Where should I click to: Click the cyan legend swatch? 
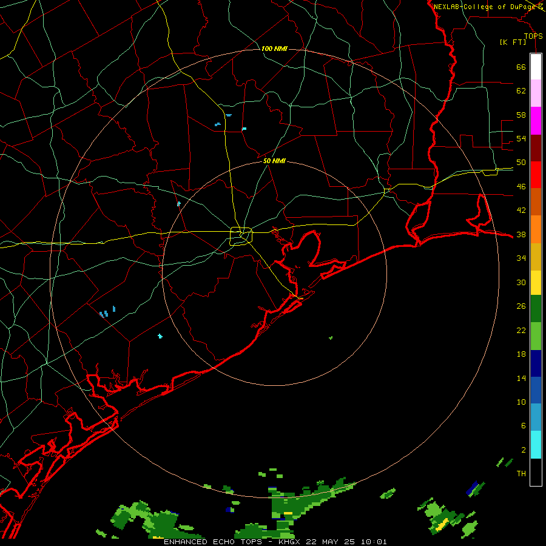tap(536, 445)
